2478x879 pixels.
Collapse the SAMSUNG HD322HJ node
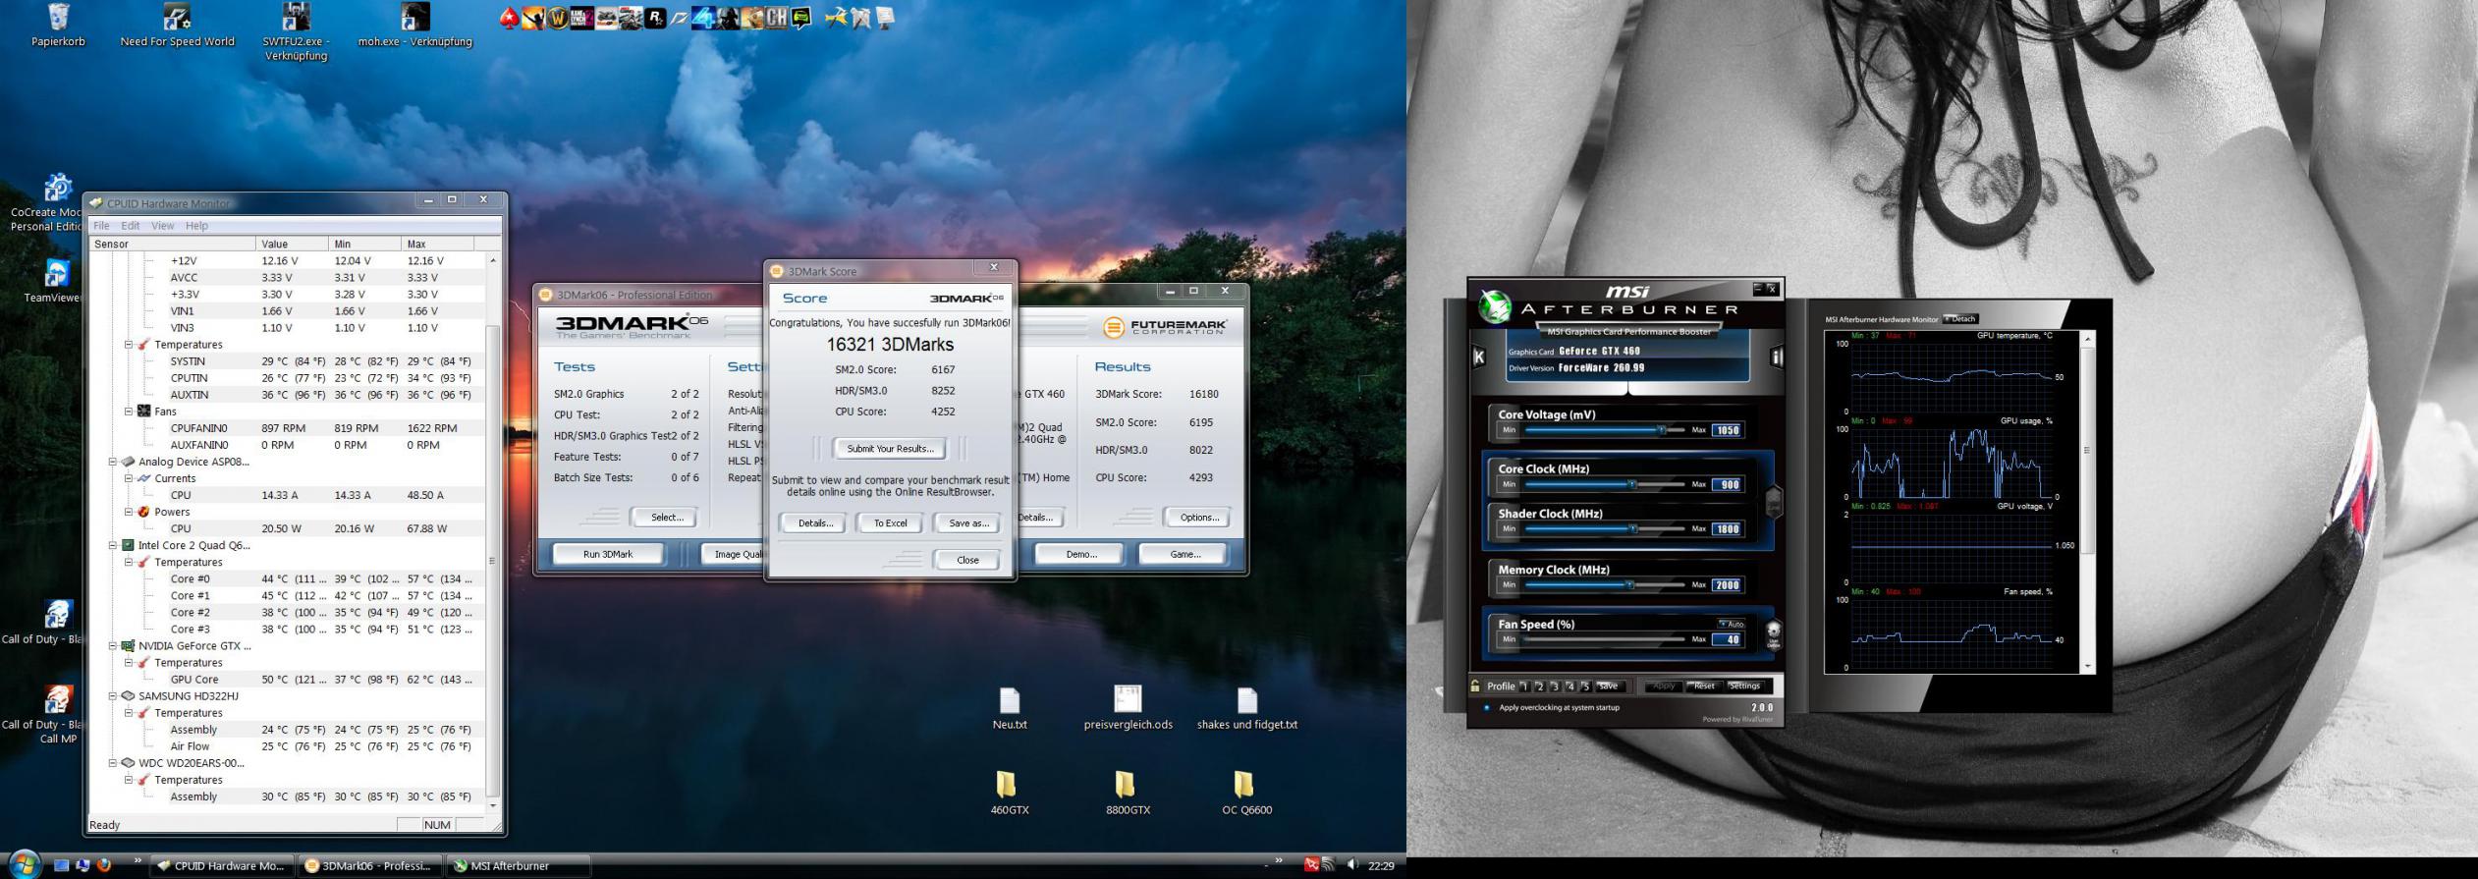pyautogui.click(x=113, y=696)
